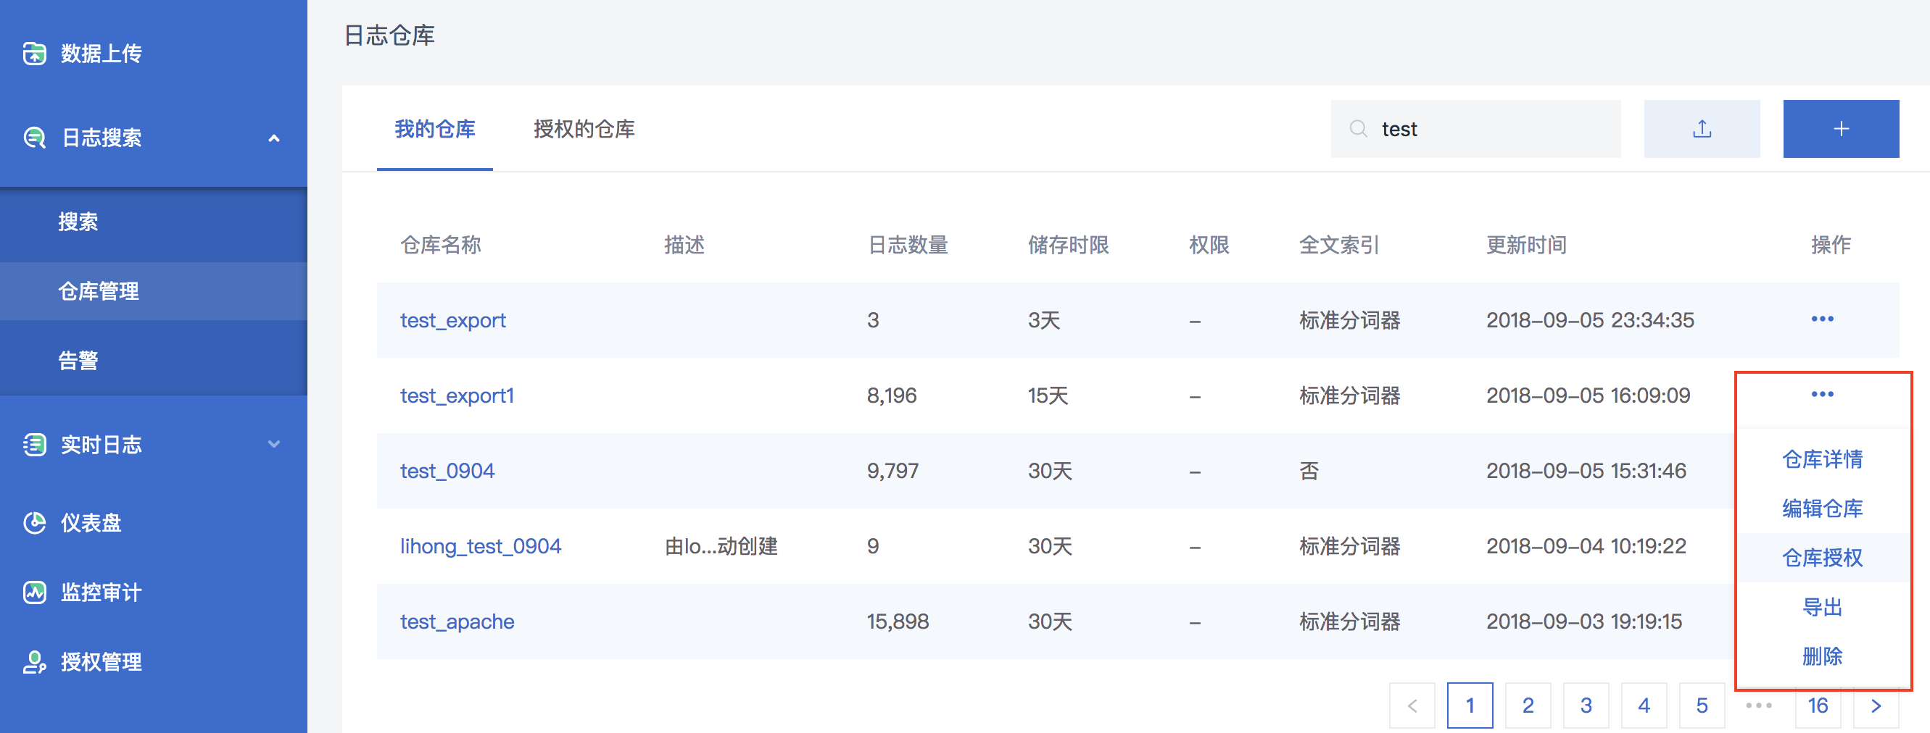Viewport: 1930px width, 733px height.
Task: Click the upload export icon button
Action: (x=1702, y=129)
